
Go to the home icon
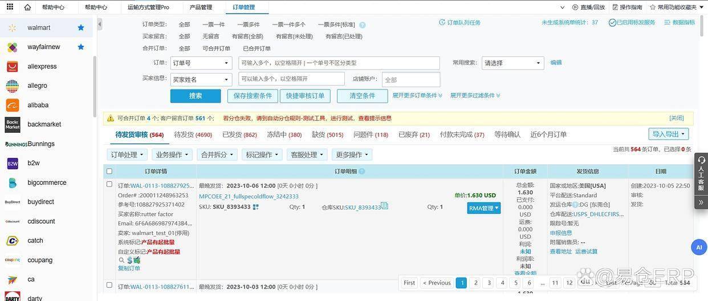click(x=27, y=7)
